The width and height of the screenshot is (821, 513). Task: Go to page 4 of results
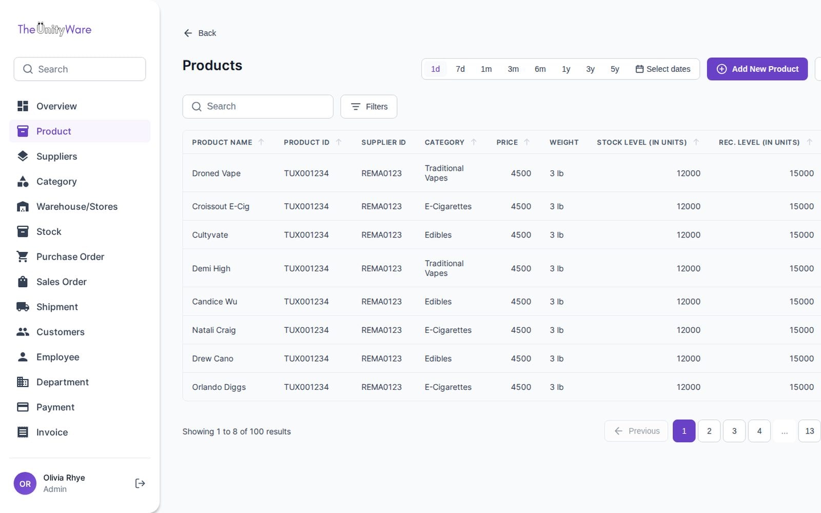click(759, 431)
